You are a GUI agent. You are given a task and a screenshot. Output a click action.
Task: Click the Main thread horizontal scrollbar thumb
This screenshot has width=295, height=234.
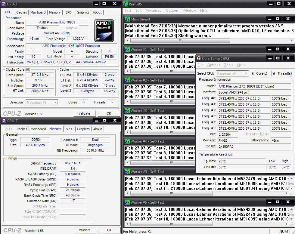click(x=180, y=40)
